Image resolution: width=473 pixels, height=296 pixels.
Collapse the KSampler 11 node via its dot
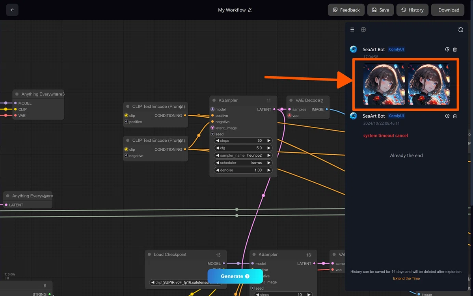[214, 100]
